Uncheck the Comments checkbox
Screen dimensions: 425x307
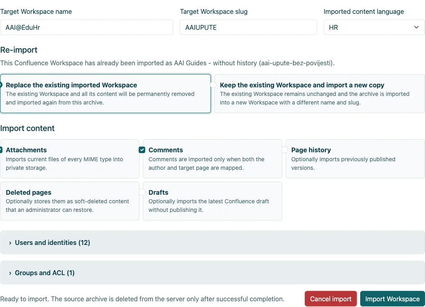[142, 150]
